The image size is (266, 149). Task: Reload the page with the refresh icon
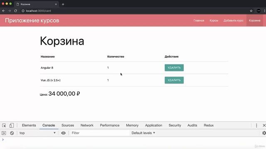click(15, 11)
